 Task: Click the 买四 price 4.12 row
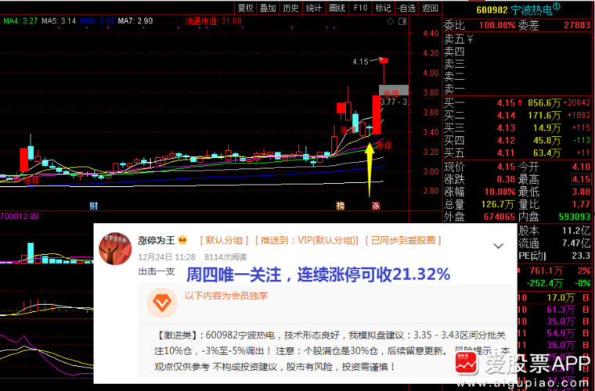(517, 141)
